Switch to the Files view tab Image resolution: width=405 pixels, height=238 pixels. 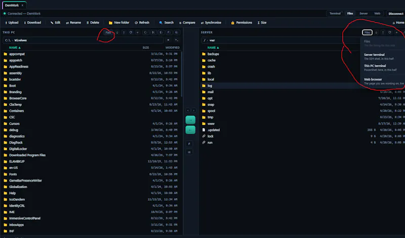tap(350, 14)
